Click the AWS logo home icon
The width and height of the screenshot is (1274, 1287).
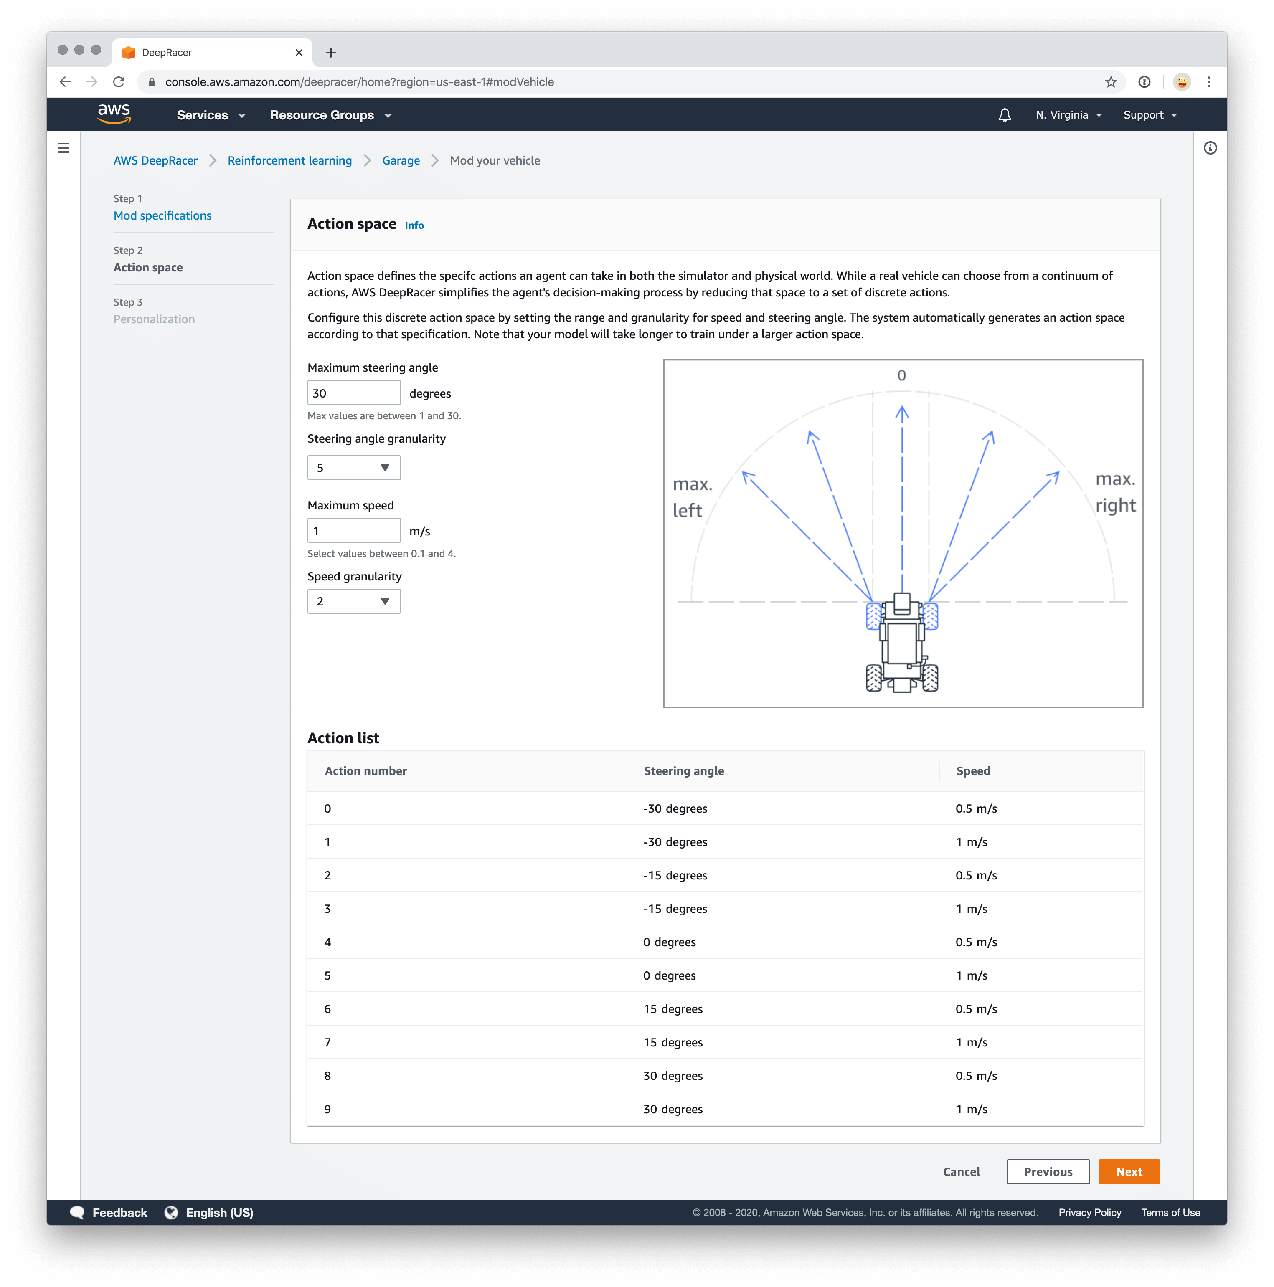pyautogui.click(x=114, y=114)
